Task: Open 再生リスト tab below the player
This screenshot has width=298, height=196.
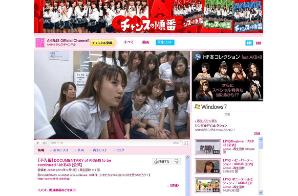Action: pyautogui.click(x=100, y=150)
